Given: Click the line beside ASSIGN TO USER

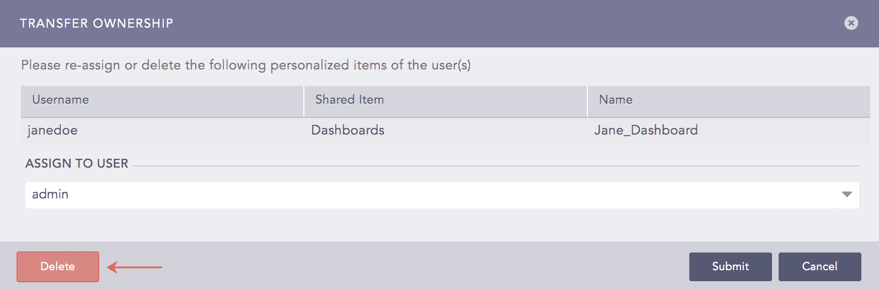Looking at the screenshot, I should [x=495, y=165].
